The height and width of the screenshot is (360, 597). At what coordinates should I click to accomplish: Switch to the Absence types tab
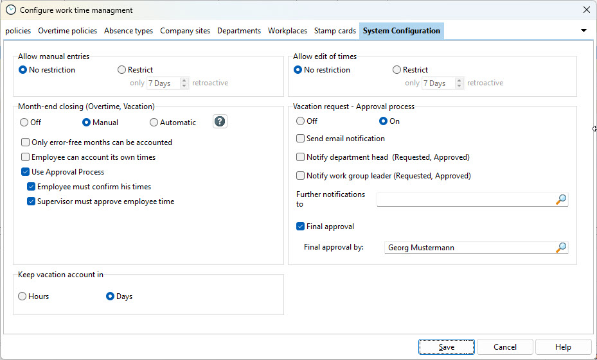click(129, 31)
